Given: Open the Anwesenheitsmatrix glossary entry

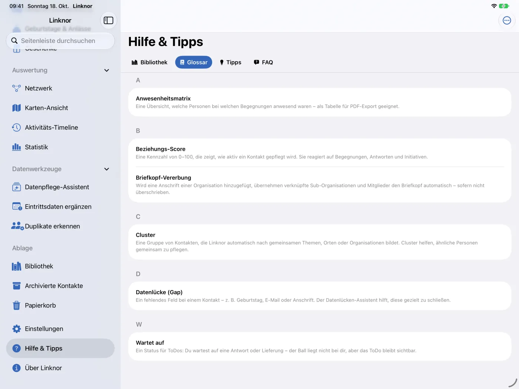Looking at the screenshot, I should pyautogui.click(x=320, y=102).
